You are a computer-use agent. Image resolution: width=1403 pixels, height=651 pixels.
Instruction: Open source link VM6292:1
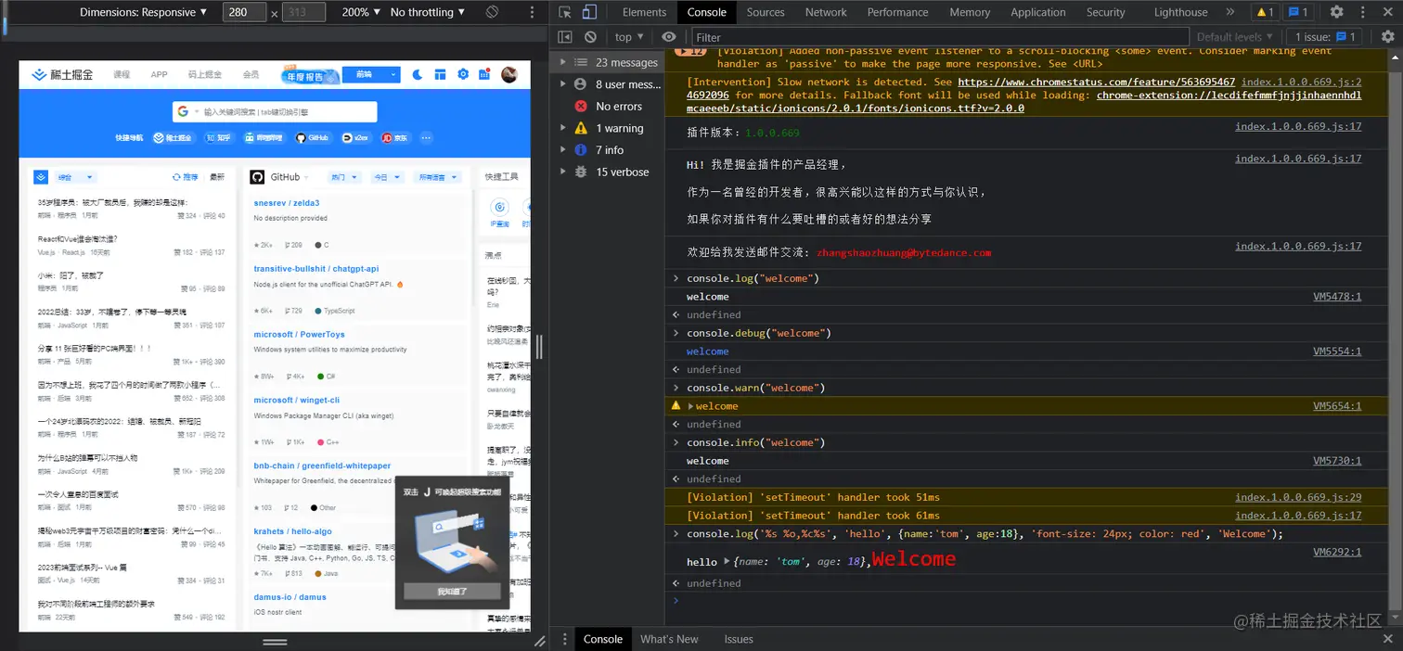(1337, 552)
